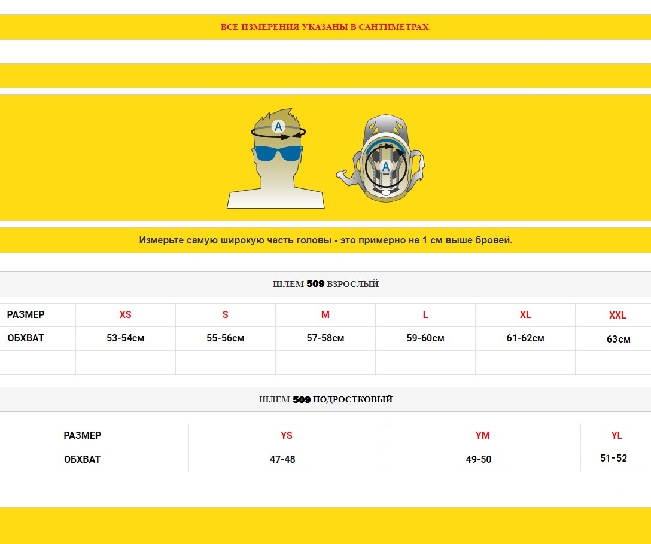Click the 59-60см circumference cell

click(x=425, y=338)
